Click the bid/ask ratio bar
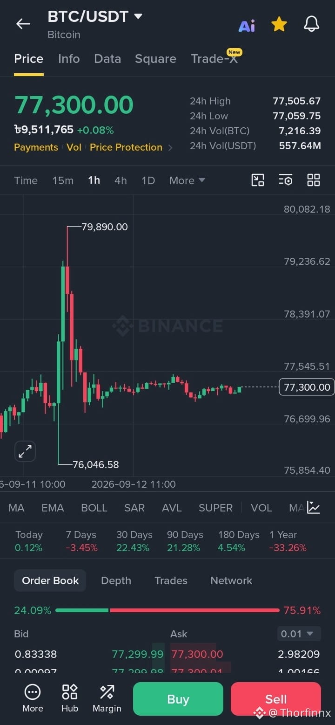 [x=167, y=610]
